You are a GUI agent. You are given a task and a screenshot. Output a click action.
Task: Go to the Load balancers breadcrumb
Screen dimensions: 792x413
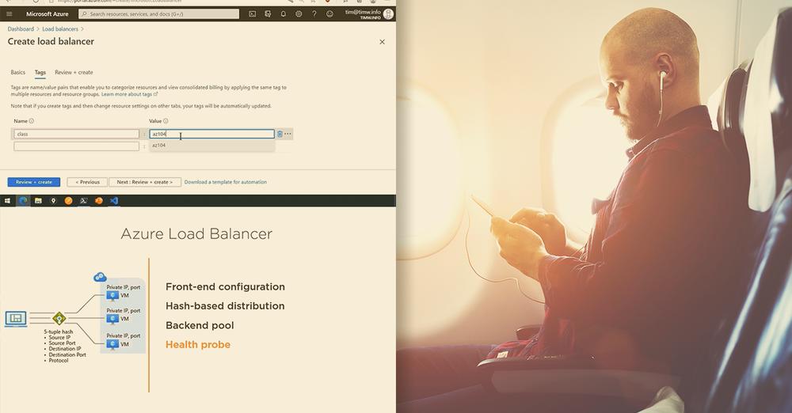pos(60,29)
